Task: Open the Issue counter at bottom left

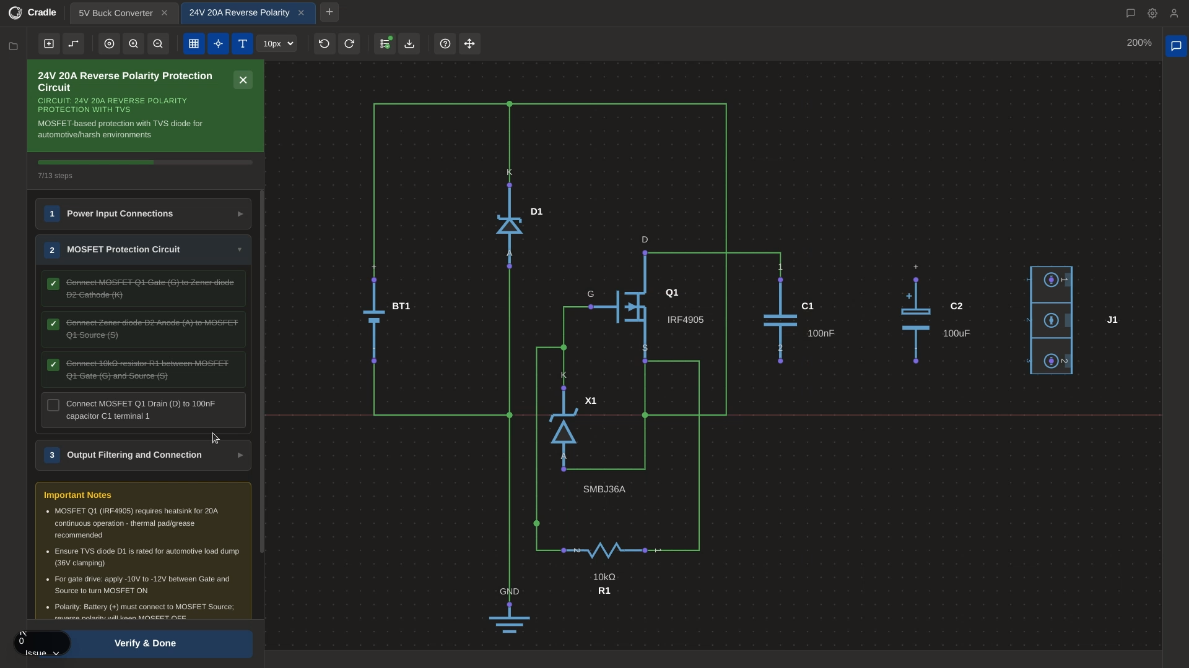Action: [41, 643]
